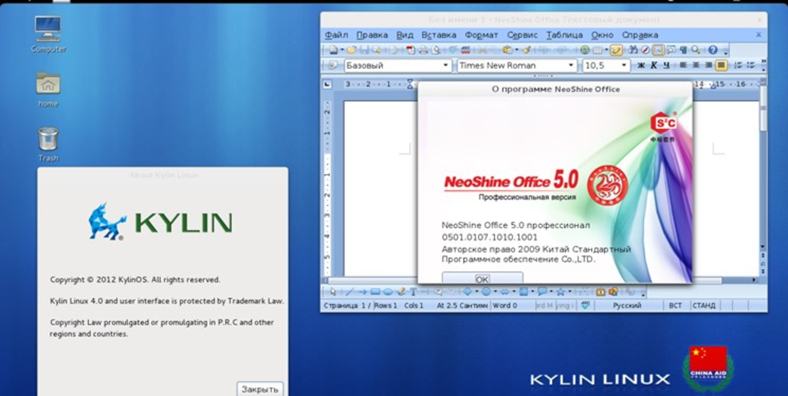
Task: Expand the Paste options dropdown arrow
Action: 516,50
